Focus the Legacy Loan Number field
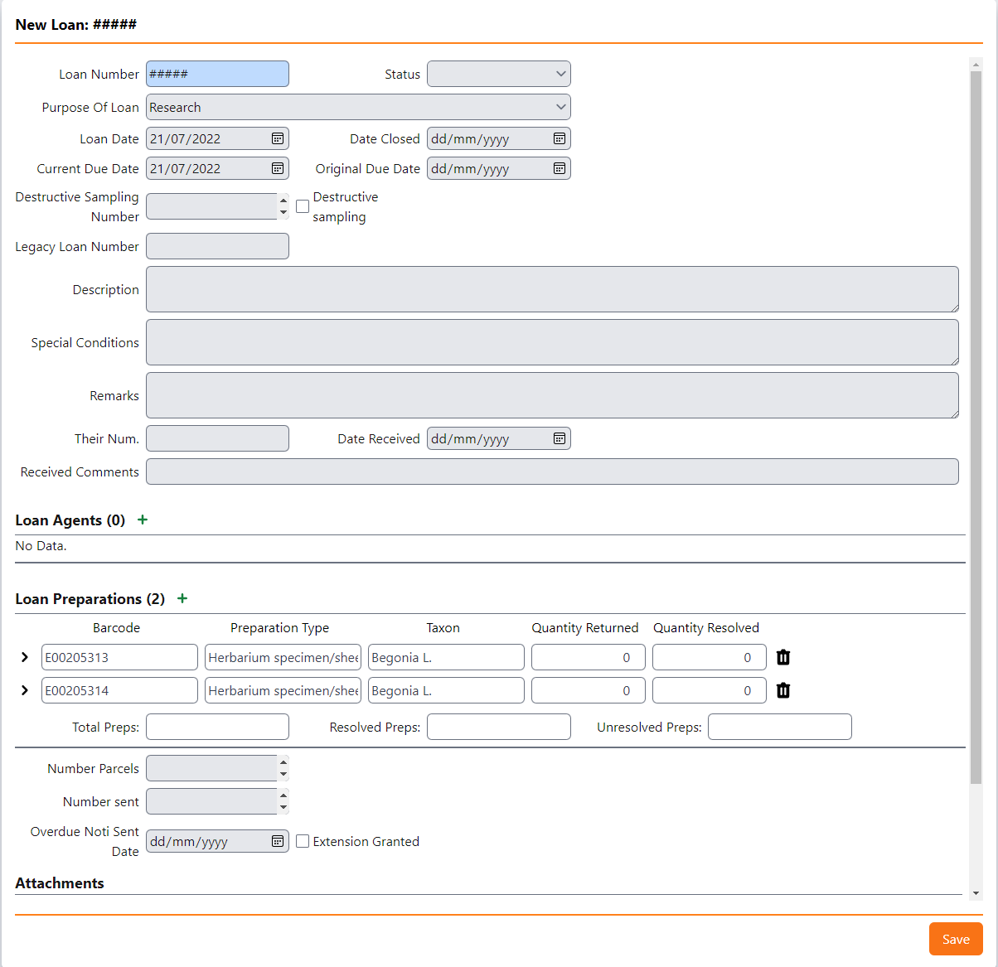 [x=217, y=246]
